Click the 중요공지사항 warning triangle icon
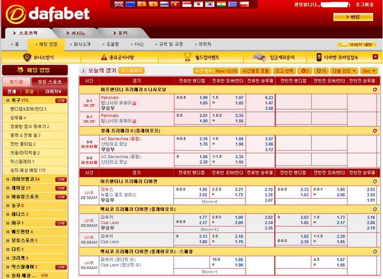The height and width of the screenshot is (279, 383). click(104, 57)
